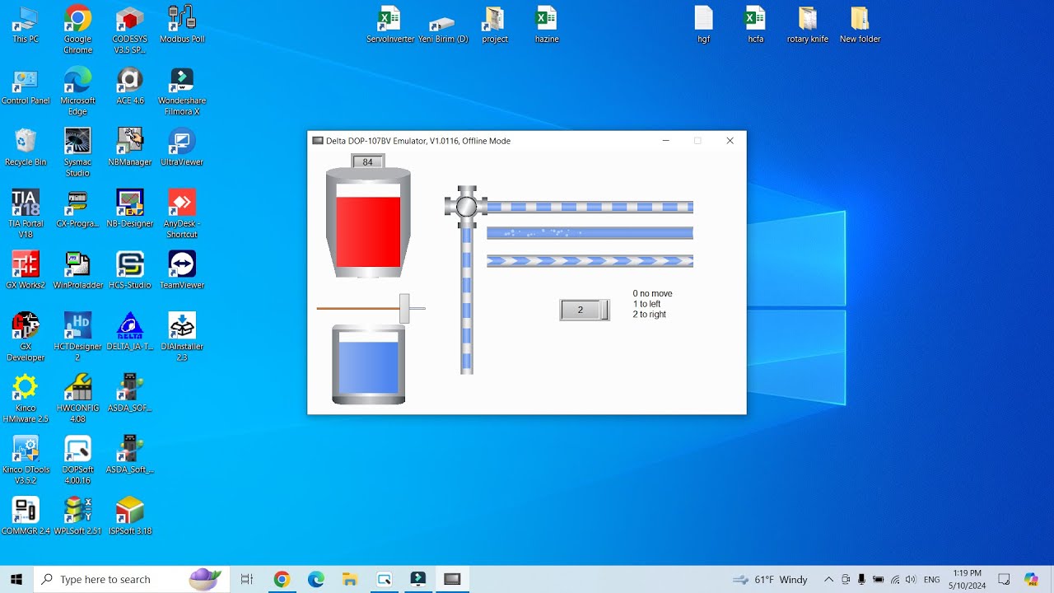Open the notification center icon
This screenshot has height=593, width=1054.
pos(1004,579)
